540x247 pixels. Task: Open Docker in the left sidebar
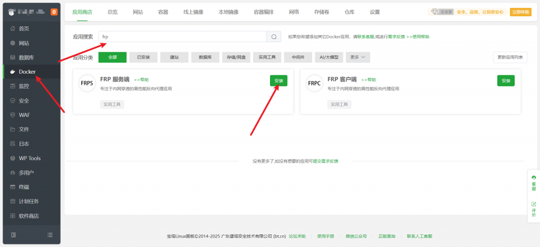(x=27, y=72)
